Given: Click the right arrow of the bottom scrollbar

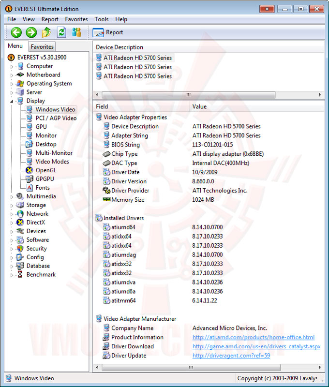Looking at the screenshot, I should point(320,368).
